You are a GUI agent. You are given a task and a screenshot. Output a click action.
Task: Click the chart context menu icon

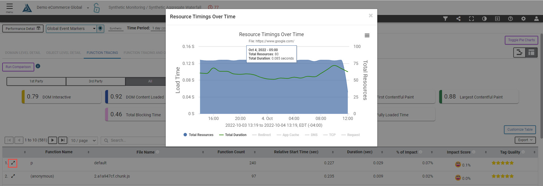point(367,36)
